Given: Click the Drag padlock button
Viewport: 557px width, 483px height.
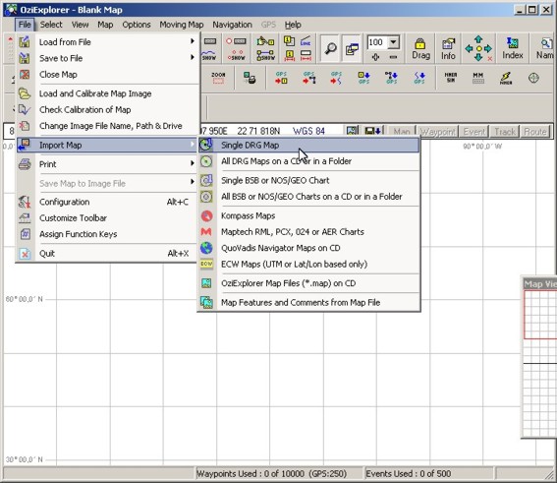Looking at the screenshot, I should point(420,49).
